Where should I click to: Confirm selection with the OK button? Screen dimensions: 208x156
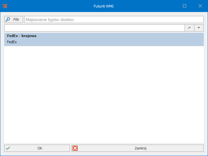pos(37,148)
